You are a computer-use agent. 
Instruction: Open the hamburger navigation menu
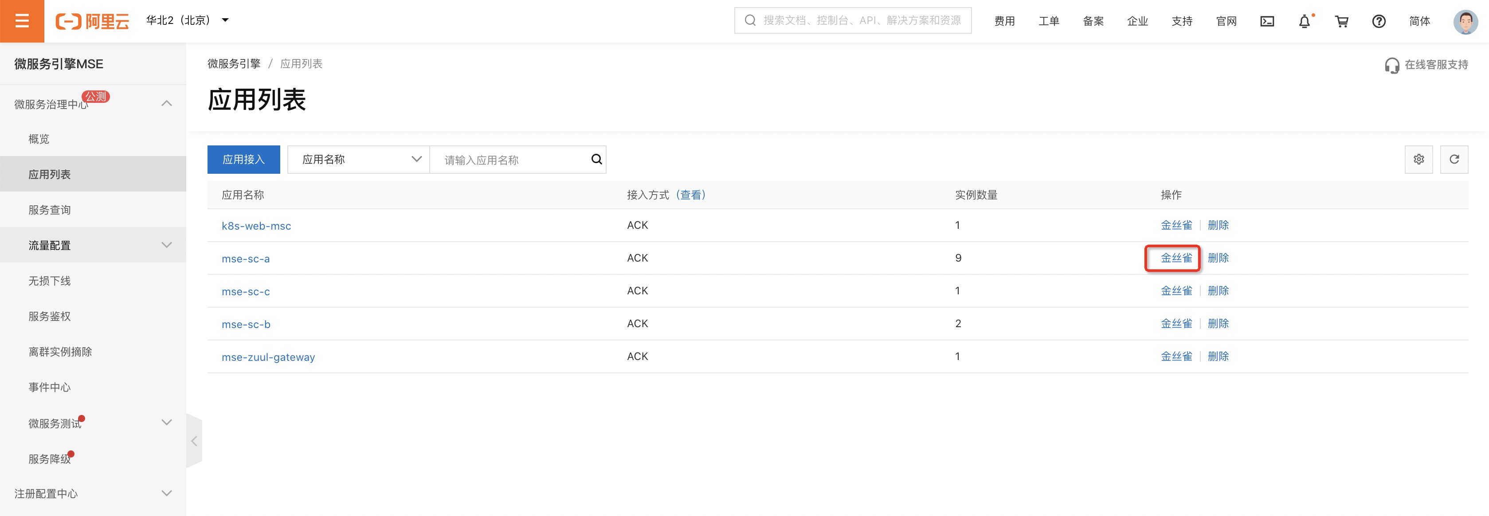pos(22,21)
